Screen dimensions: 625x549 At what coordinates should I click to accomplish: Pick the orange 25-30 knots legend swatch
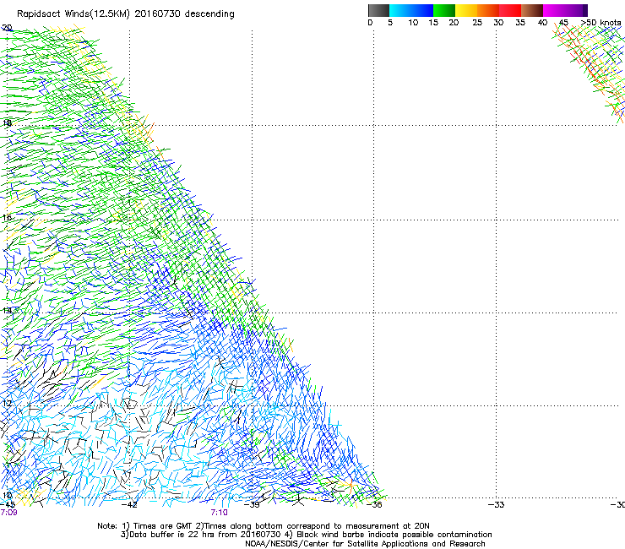click(x=488, y=10)
